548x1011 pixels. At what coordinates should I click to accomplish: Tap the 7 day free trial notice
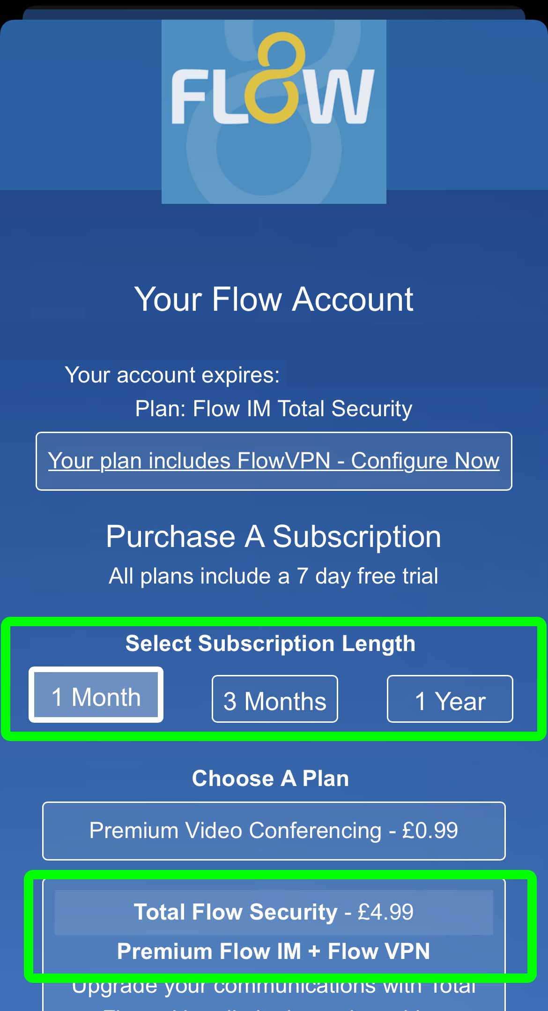point(273,576)
